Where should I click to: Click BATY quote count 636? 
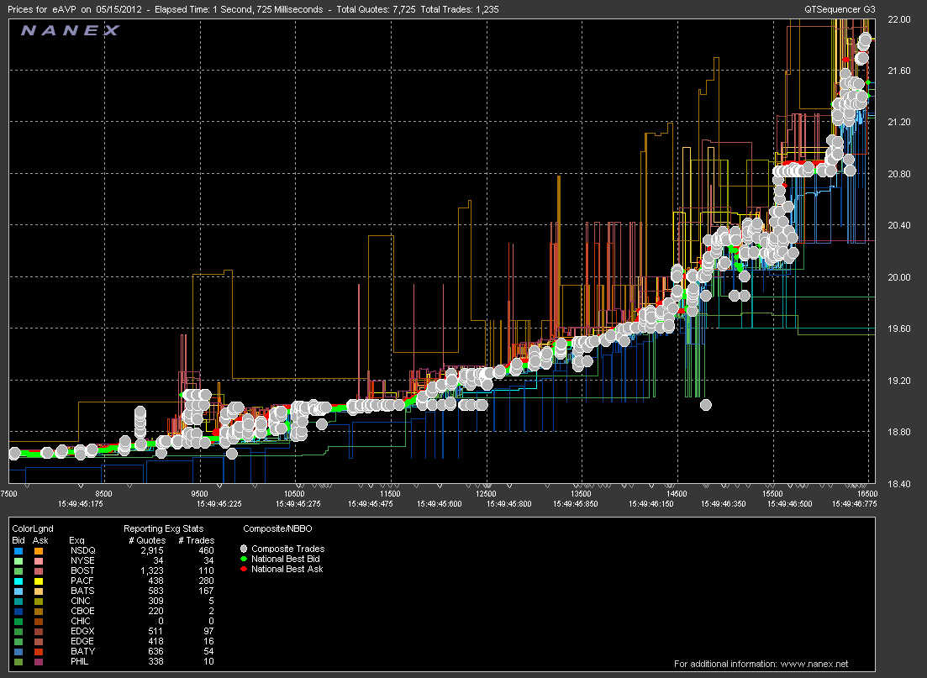pyautogui.click(x=155, y=651)
